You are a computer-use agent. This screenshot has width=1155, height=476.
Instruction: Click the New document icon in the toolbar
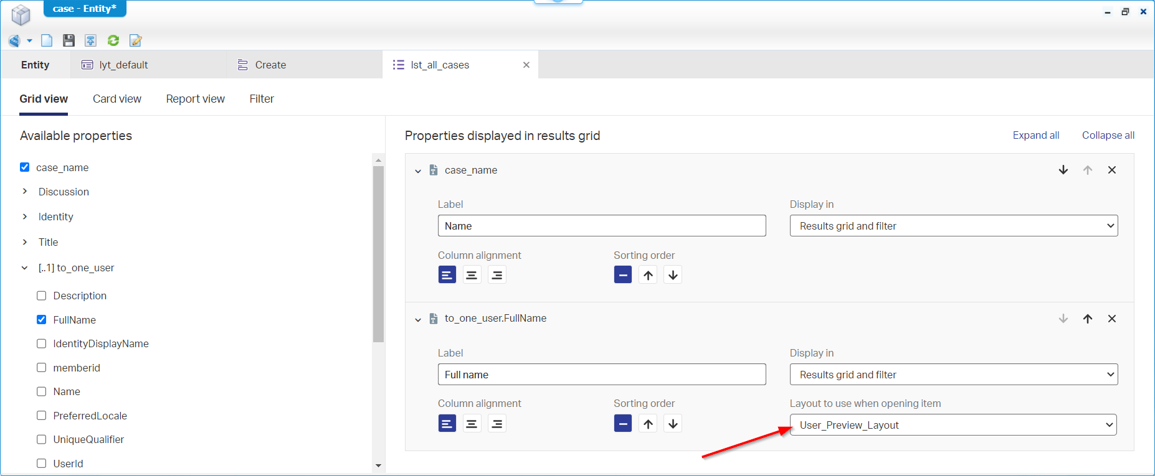click(x=47, y=40)
